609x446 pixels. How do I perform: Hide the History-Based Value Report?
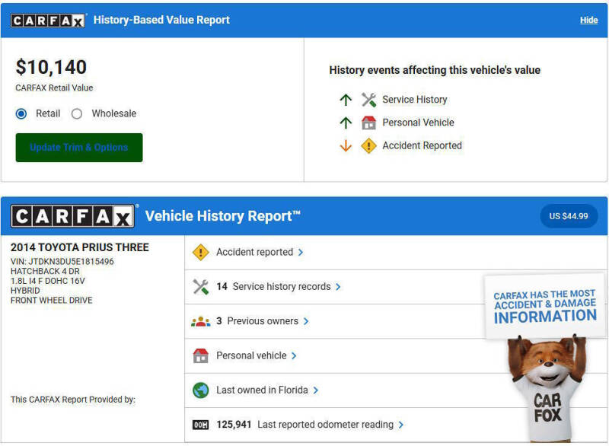point(588,21)
